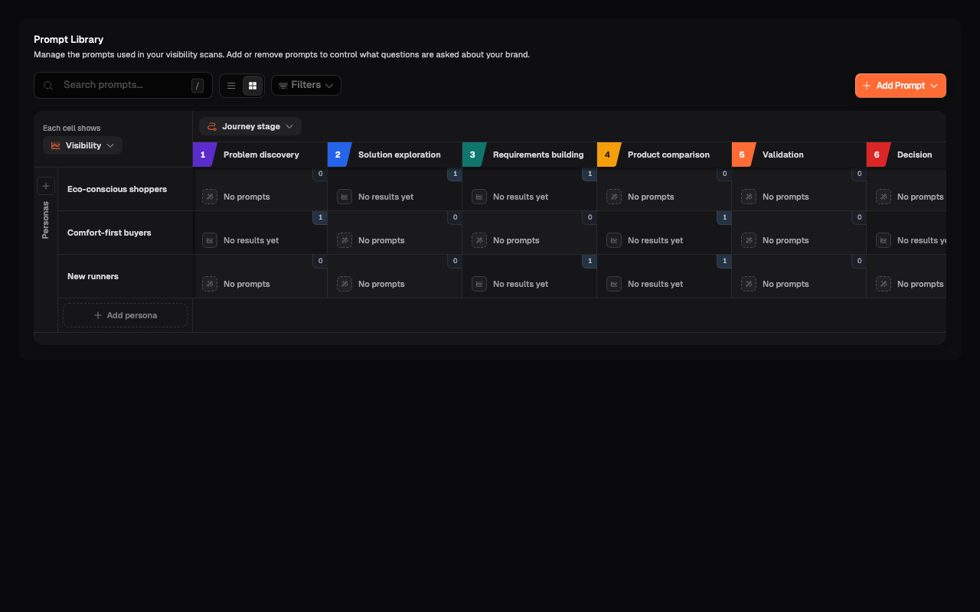Click chart icon in Comfort-first Problem discovery cell

(210, 240)
